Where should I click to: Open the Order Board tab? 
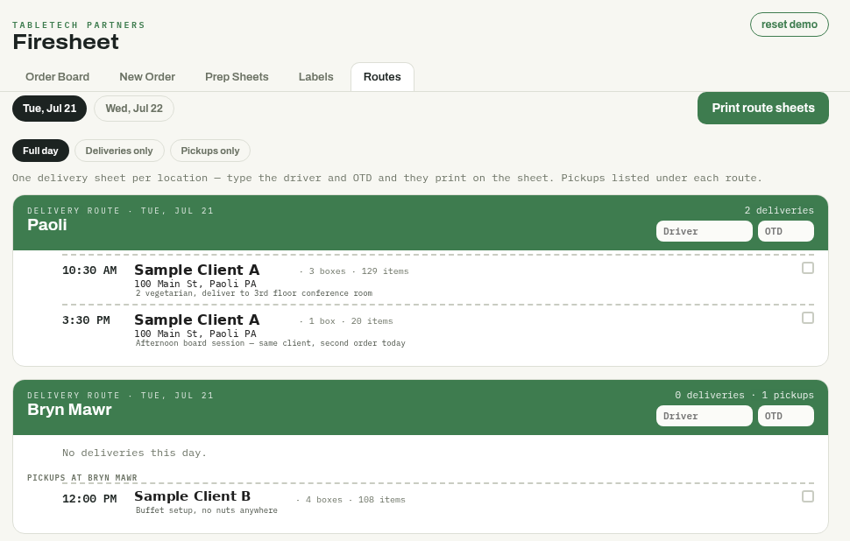[x=58, y=77]
